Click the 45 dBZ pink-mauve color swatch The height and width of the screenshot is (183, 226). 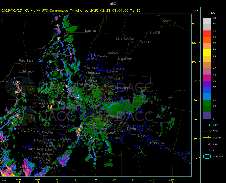pos(207,71)
